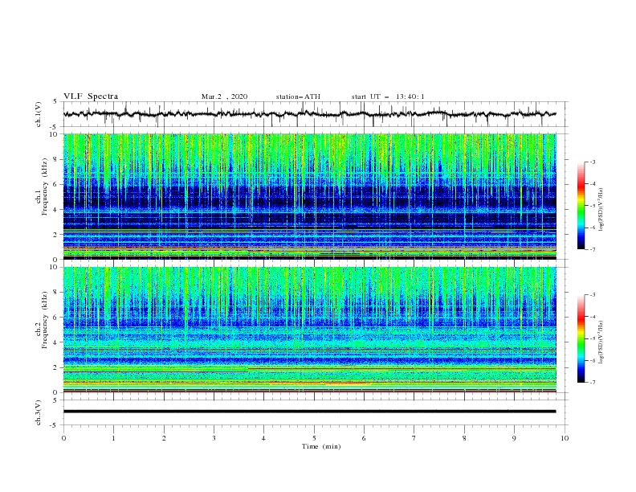Click the "-4" label on ch.2 colorbar
Image resolution: width=636 pixels, height=492 pixels.
click(593, 317)
